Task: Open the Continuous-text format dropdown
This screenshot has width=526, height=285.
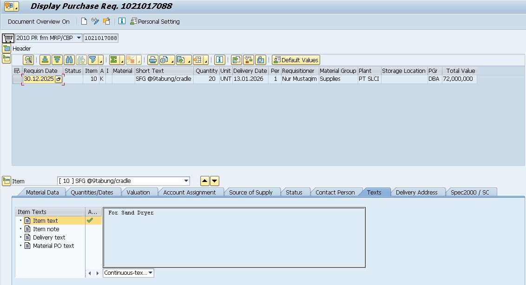Action: pos(150,273)
